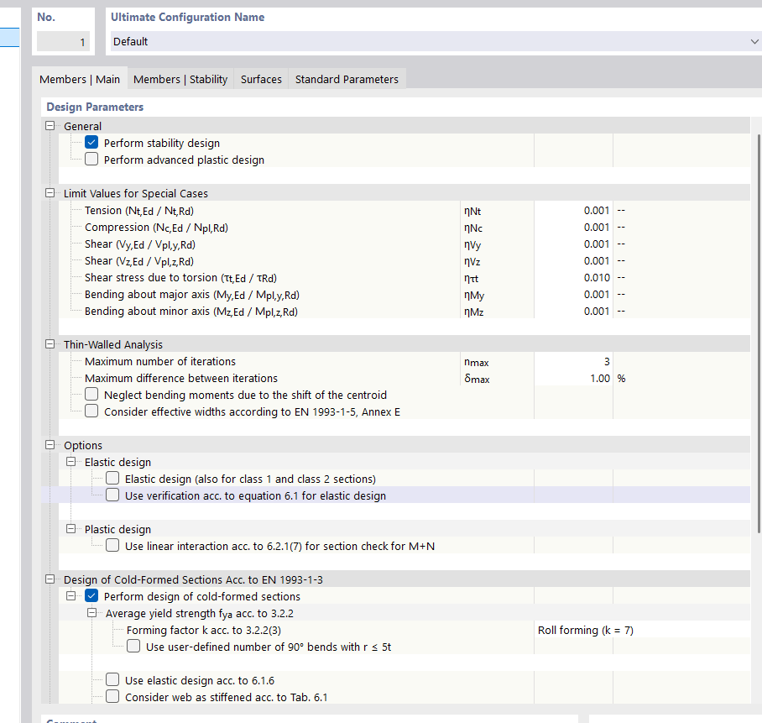The image size is (762, 723).
Task: Collapse Design of Cold-Formed Sections group
Action: click(x=50, y=579)
